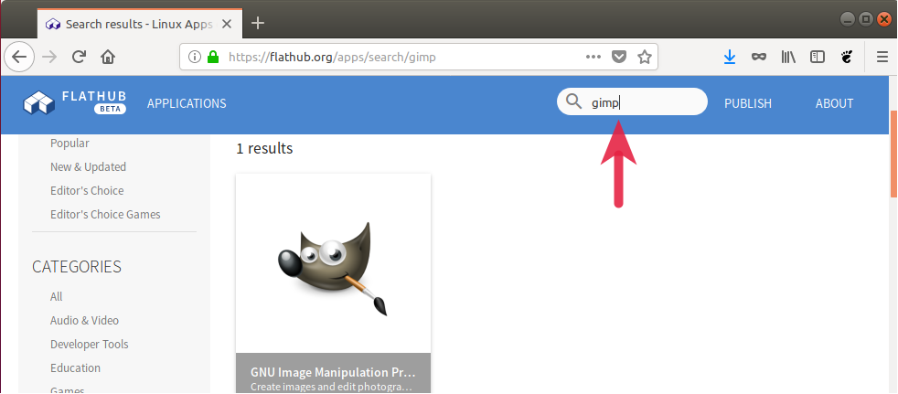Open GNU Image Manipulation Program title
The width and height of the screenshot is (898, 394).
(333, 372)
